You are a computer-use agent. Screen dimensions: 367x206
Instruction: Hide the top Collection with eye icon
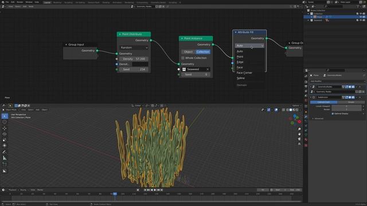(361, 14)
